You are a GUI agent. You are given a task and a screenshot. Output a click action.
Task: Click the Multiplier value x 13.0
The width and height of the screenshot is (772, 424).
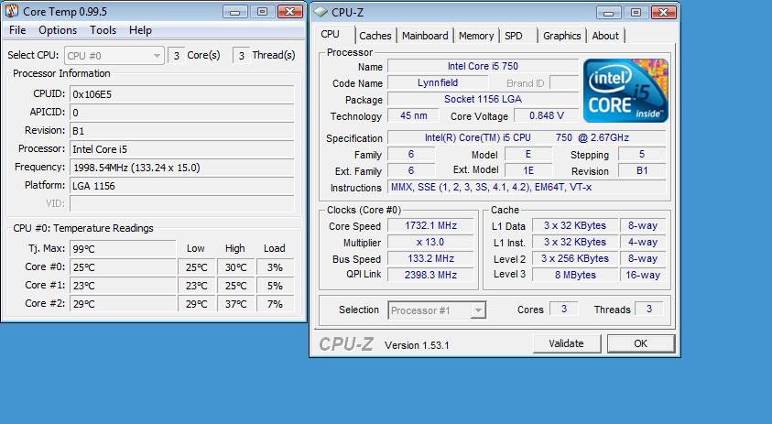430,242
